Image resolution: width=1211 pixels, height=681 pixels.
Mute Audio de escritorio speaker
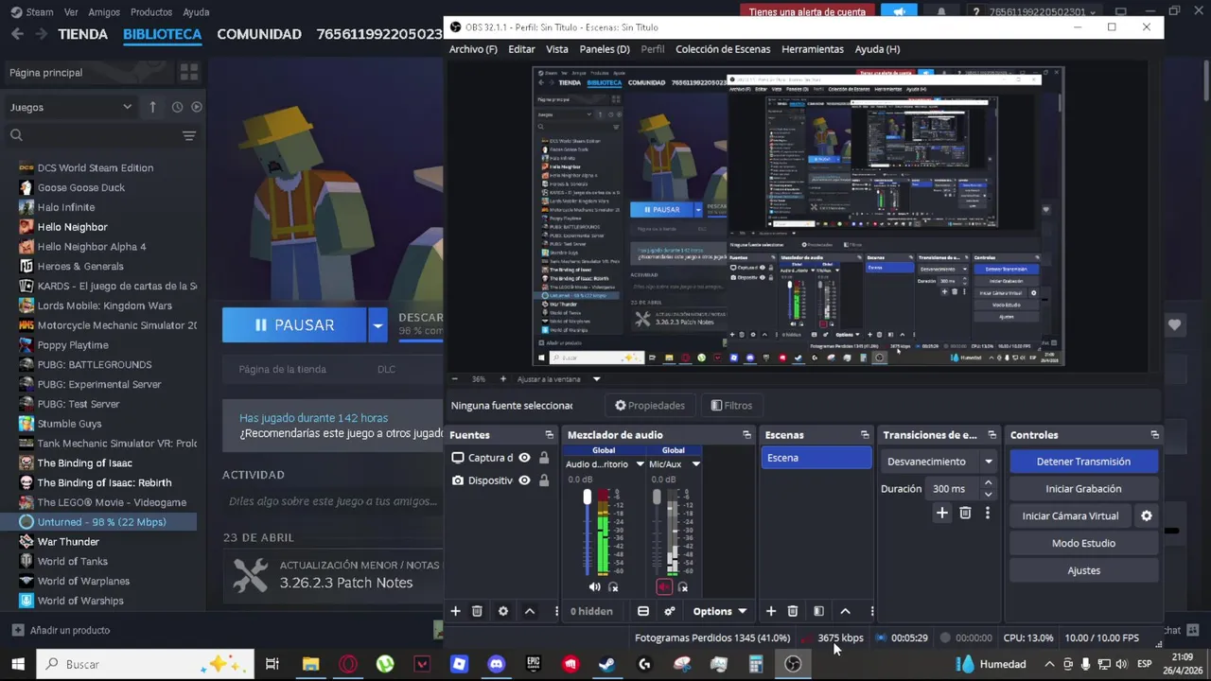(594, 587)
